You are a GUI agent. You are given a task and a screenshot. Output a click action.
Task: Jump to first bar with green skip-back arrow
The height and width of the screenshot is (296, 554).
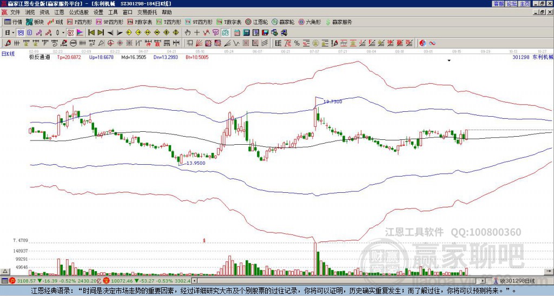click(x=91, y=33)
